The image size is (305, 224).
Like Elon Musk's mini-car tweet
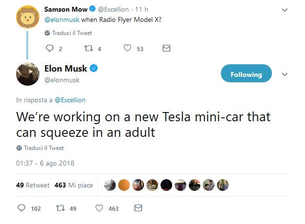(x=99, y=208)
